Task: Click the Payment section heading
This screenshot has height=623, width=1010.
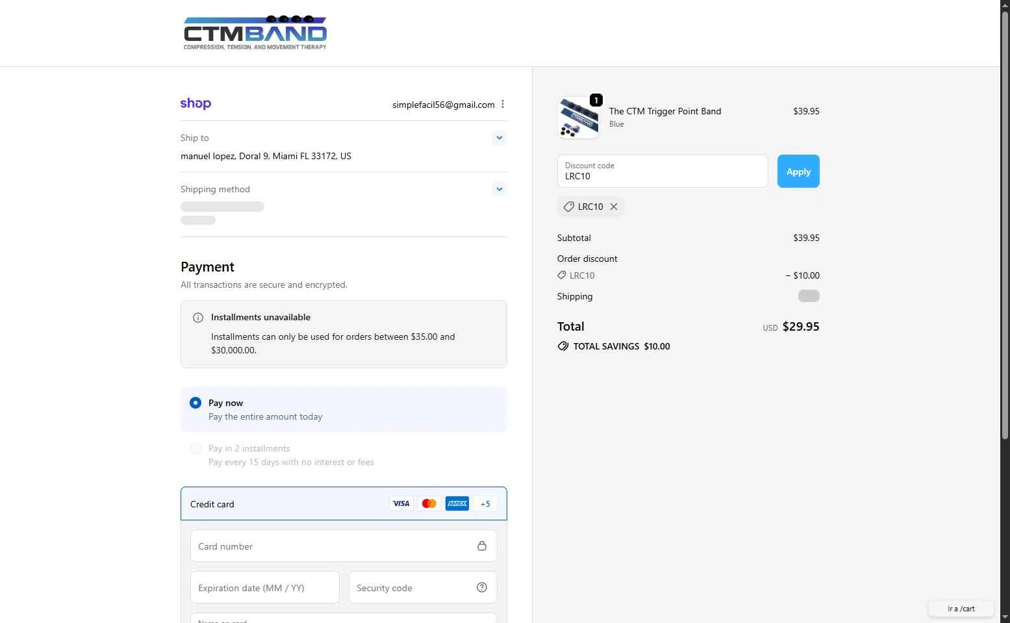Action: click(207, 267)
